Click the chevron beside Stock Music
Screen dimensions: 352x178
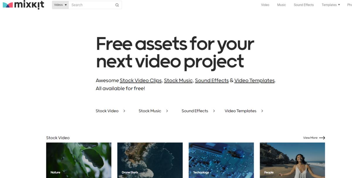click(167, 111)
